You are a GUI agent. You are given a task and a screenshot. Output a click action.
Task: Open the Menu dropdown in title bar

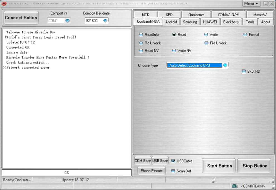point(251,4)
